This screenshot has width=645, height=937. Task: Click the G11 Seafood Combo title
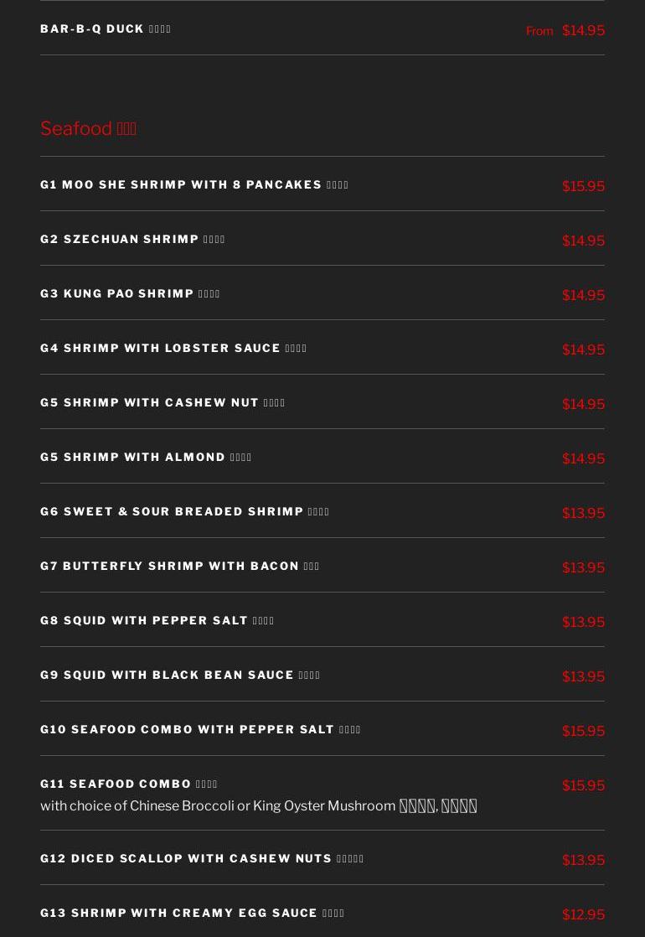click(129, 784)
